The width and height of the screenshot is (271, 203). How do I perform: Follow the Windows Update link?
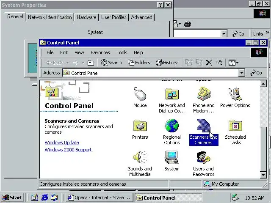(62, 143)
